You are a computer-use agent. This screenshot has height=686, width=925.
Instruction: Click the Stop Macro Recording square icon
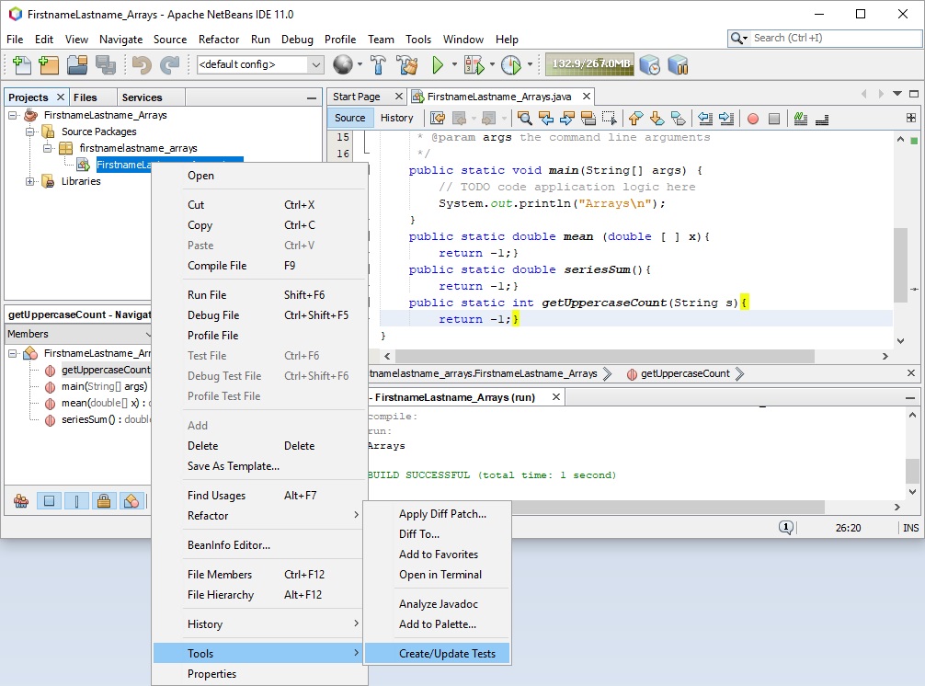(x=774, y=120)
